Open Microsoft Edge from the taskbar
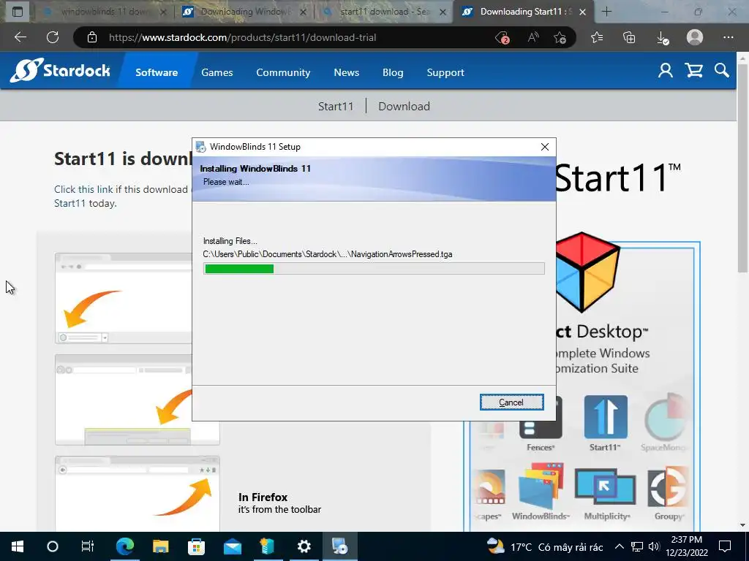This screenshot has height=561, width=749. (x=124, y=546)
